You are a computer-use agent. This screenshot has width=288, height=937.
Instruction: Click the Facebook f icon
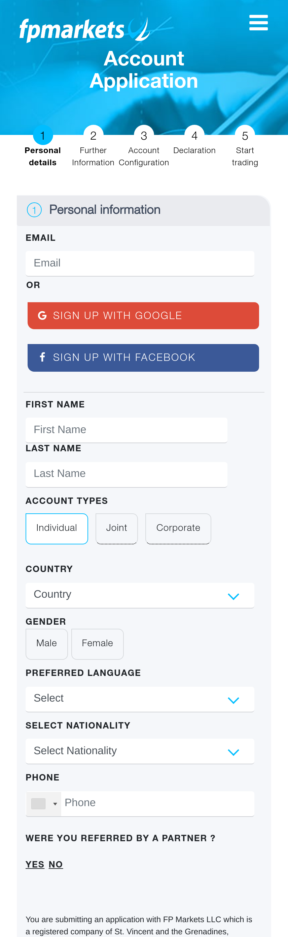pos(42,357)
